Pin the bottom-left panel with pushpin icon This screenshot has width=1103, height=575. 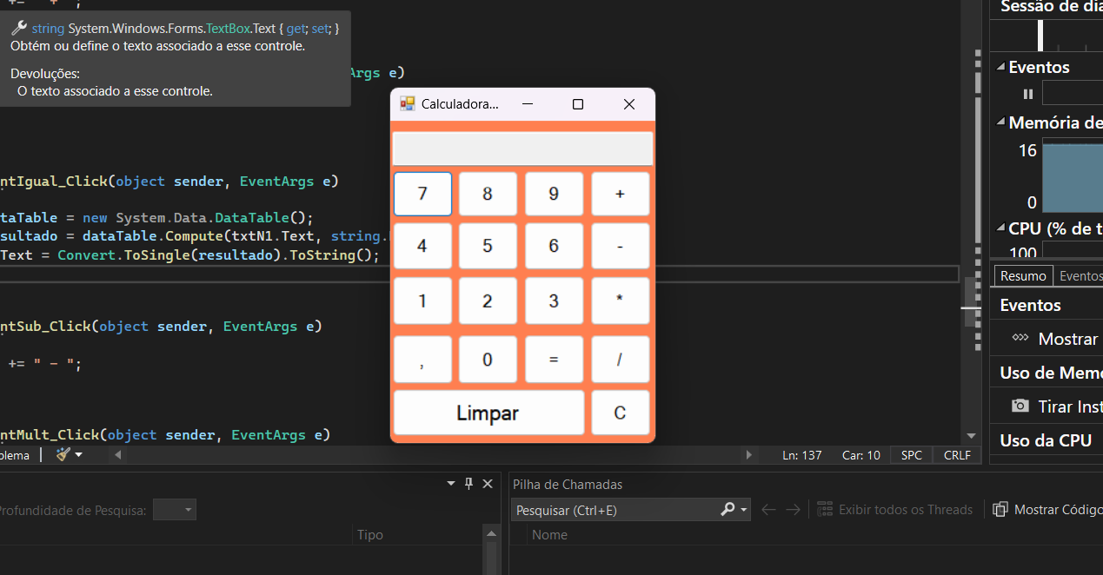[x=469, y=484]
